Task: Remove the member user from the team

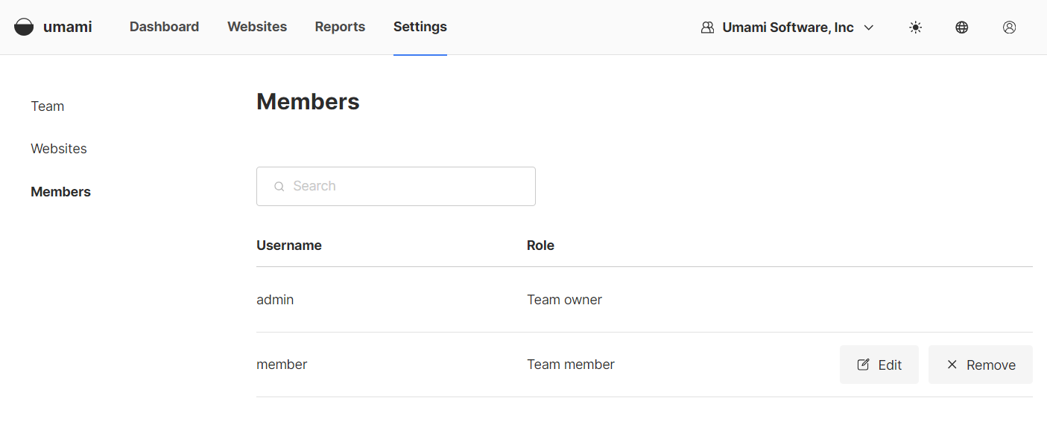Action: coord(980,365)
